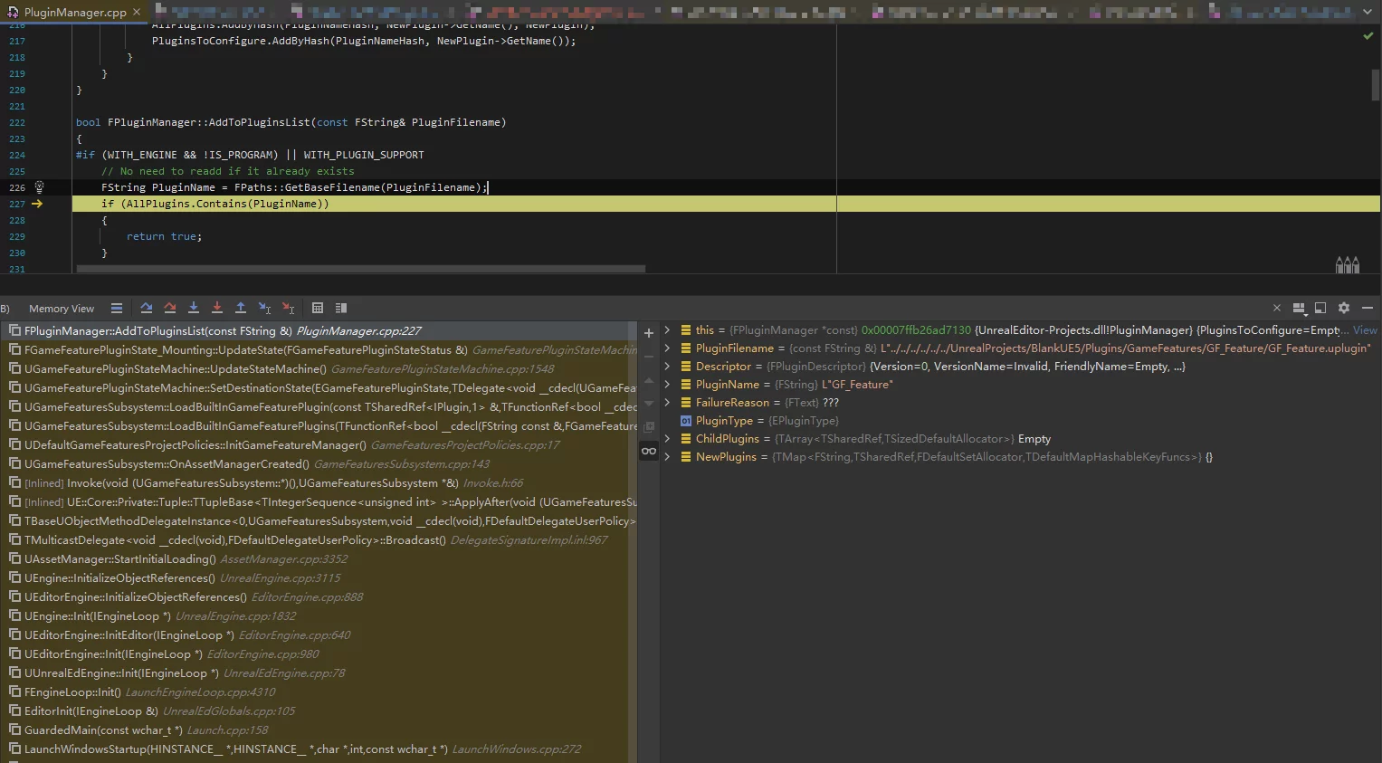Open debug panel settings gear
The height and width of the screenshot is (763, 1382).
tap(1344, 308)
